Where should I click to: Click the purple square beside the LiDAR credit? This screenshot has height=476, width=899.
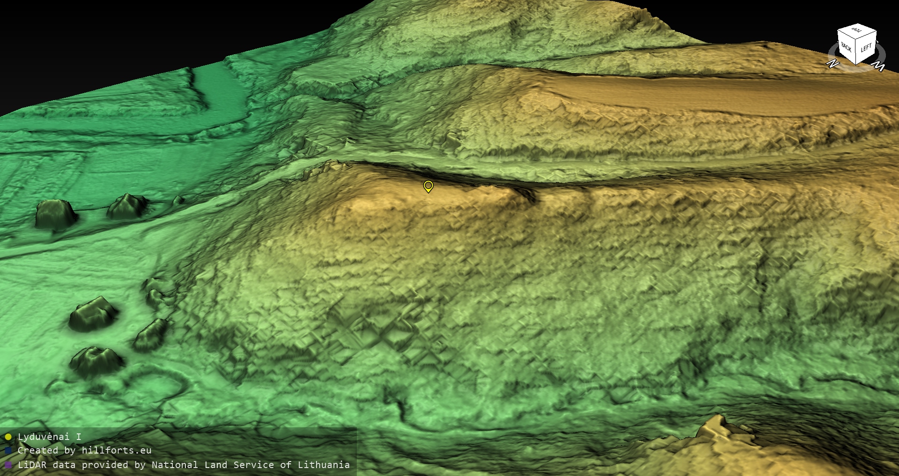(x=8, y=465)
